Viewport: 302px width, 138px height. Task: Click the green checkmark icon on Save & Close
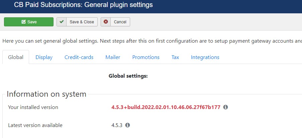tap(62, 22)
